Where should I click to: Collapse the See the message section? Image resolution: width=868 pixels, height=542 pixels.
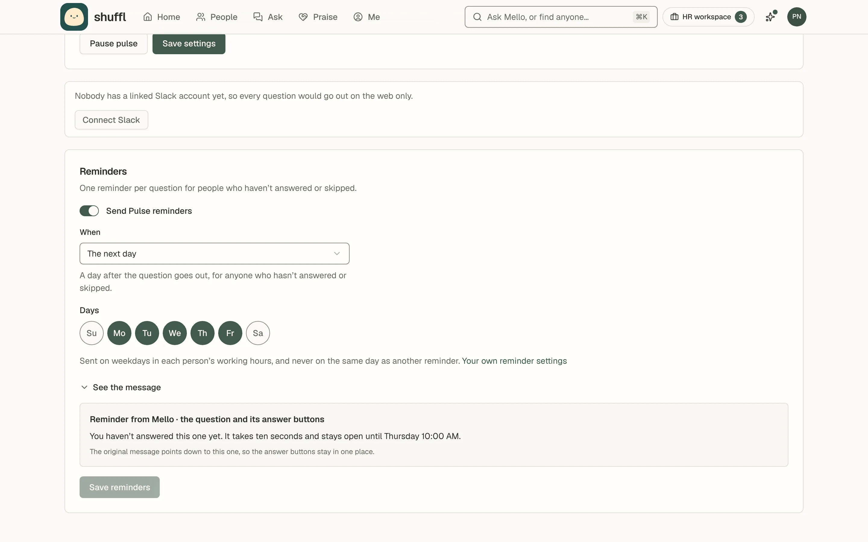pos(121,387)
